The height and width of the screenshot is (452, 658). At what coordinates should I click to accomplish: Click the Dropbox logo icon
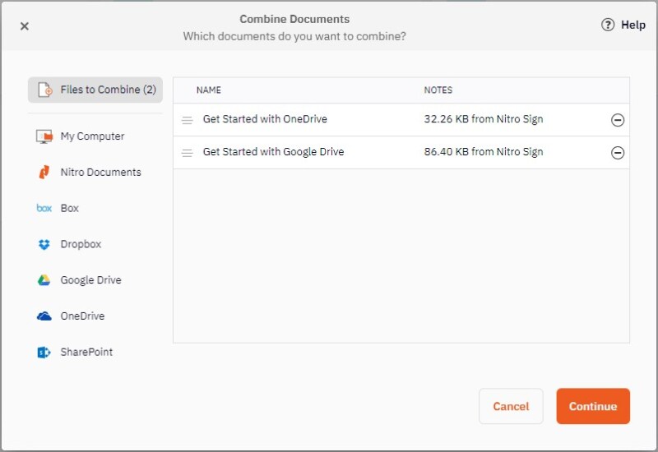point(44,244)
